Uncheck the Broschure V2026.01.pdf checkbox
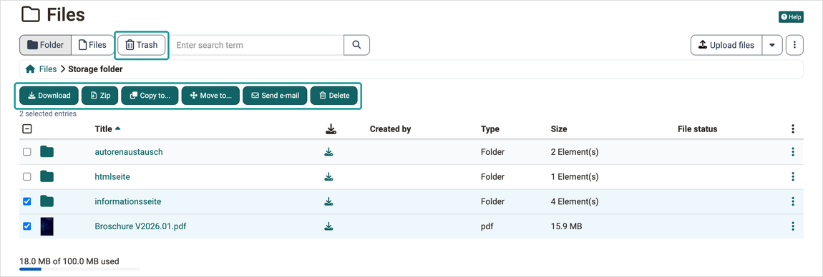This screenshot has height=277, width=823. click(x=27, y=226)
